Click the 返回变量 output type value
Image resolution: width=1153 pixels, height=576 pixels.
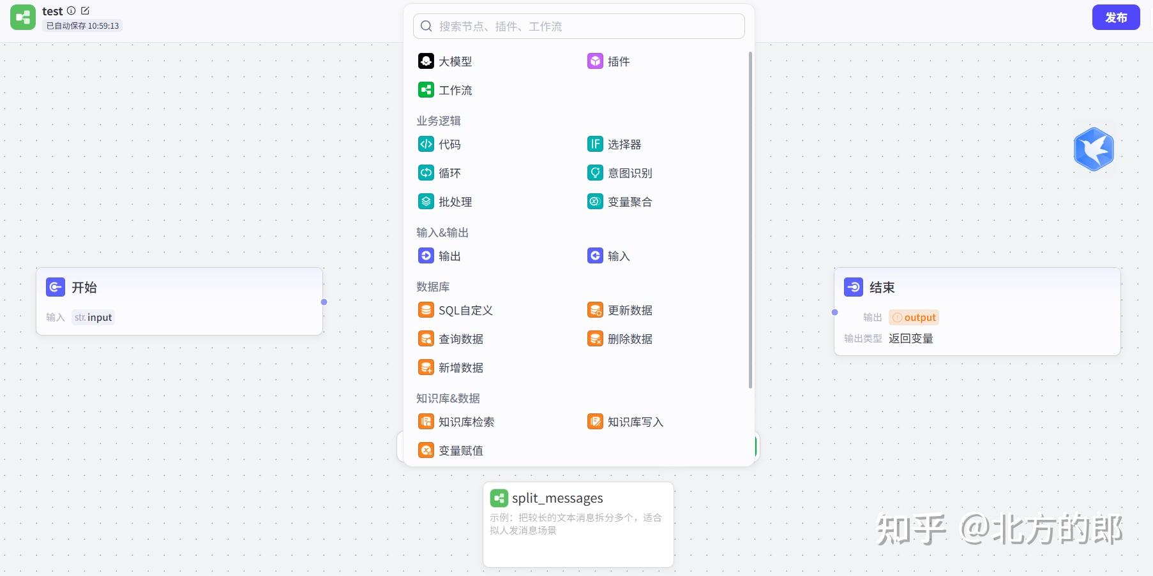pos(911,339)
